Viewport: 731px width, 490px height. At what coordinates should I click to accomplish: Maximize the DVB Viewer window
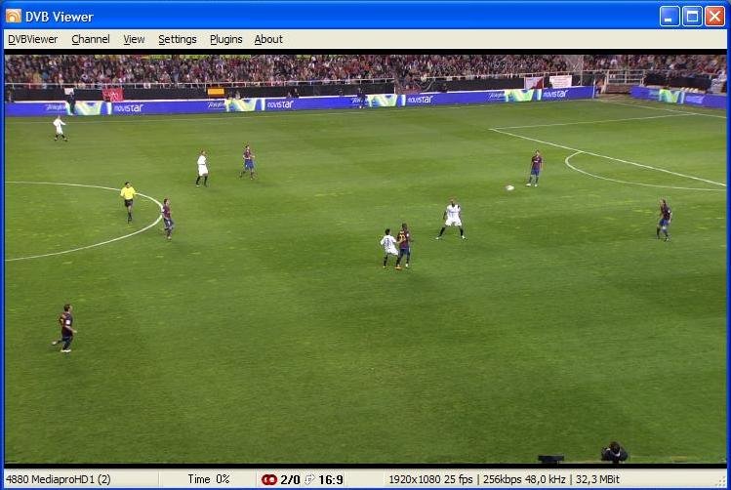[x=692, y=16]
